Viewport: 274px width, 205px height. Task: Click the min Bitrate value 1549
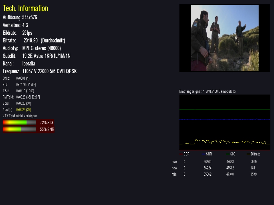pos(253,174)
